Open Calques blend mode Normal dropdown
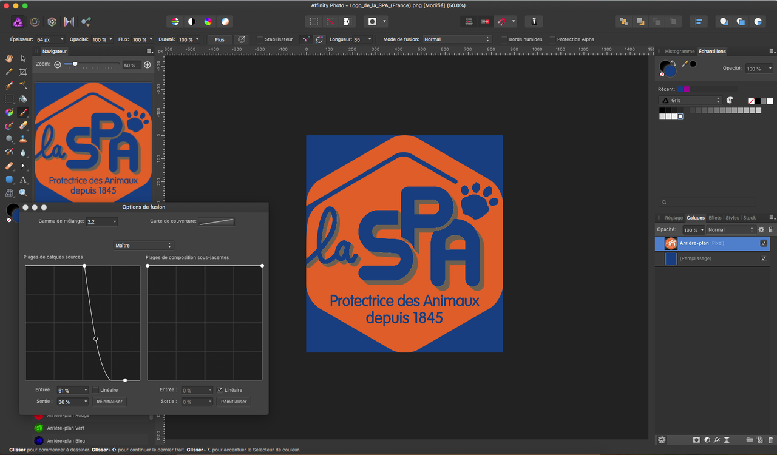This screenshot has height=455, width=777. pos(730,230)
